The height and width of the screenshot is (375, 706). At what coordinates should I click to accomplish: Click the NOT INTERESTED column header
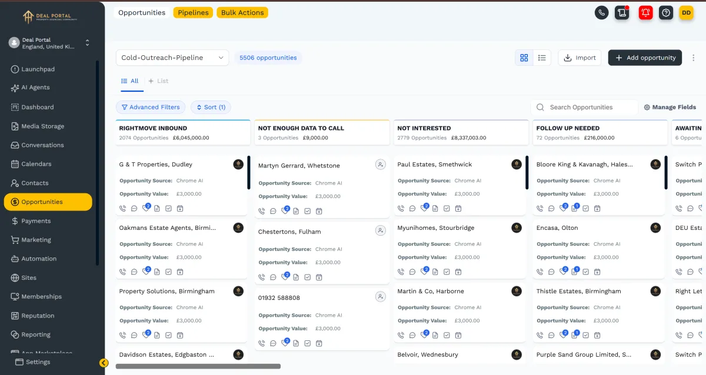(461, 132)
